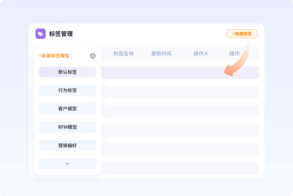Sort by the 更新时间 column header
The image size is (293, 196).
161,54
